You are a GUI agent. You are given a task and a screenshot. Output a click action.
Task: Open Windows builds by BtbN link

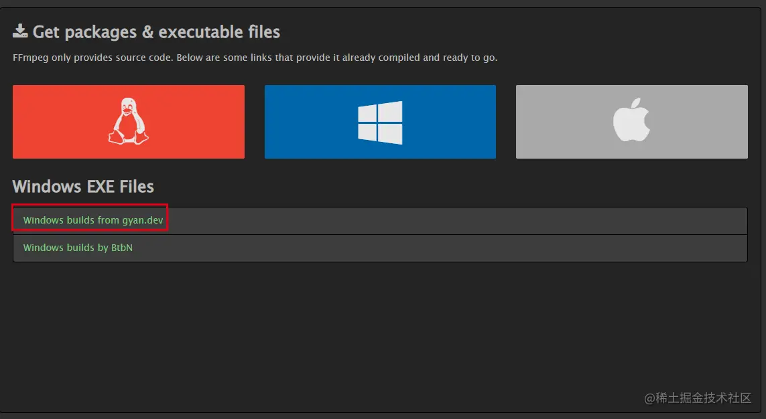pos(78,248)
